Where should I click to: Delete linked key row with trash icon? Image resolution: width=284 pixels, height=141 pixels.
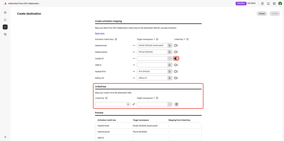coord(176,104)
